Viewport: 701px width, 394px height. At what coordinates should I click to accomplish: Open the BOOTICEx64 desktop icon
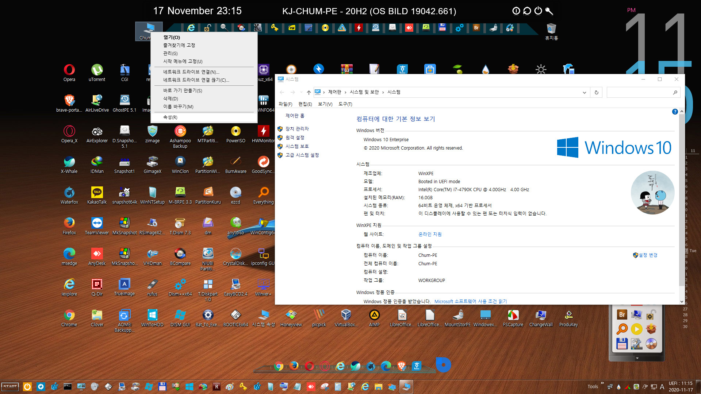(235, 318)
